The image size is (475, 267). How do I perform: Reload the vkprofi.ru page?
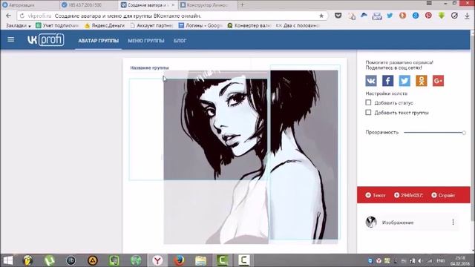[x=22, y=16]
